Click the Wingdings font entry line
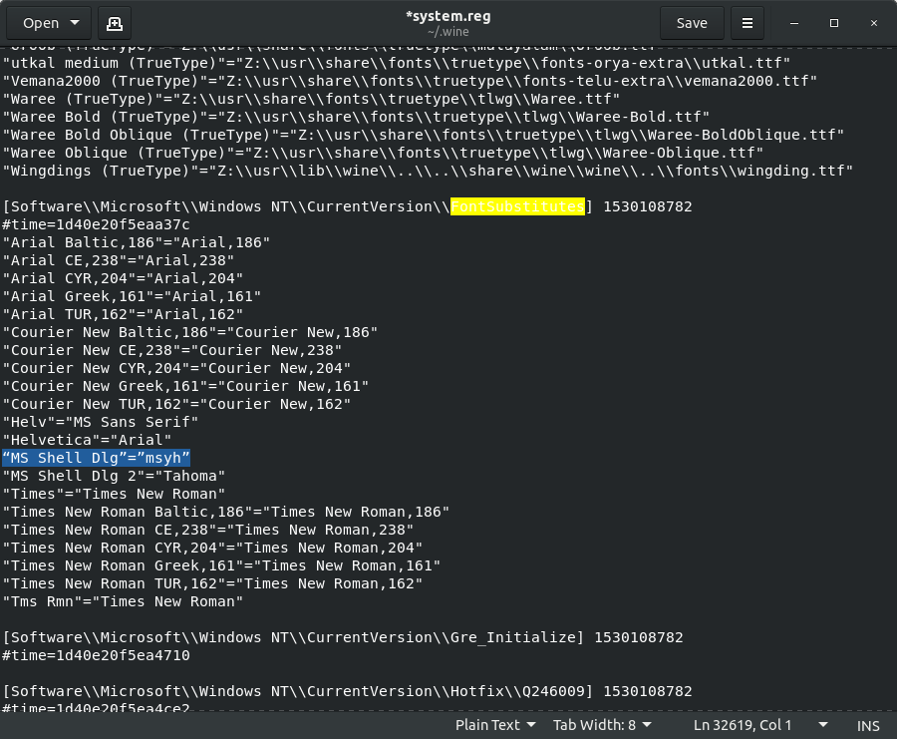This screenshot has width=897, height=739. [427, 171]
